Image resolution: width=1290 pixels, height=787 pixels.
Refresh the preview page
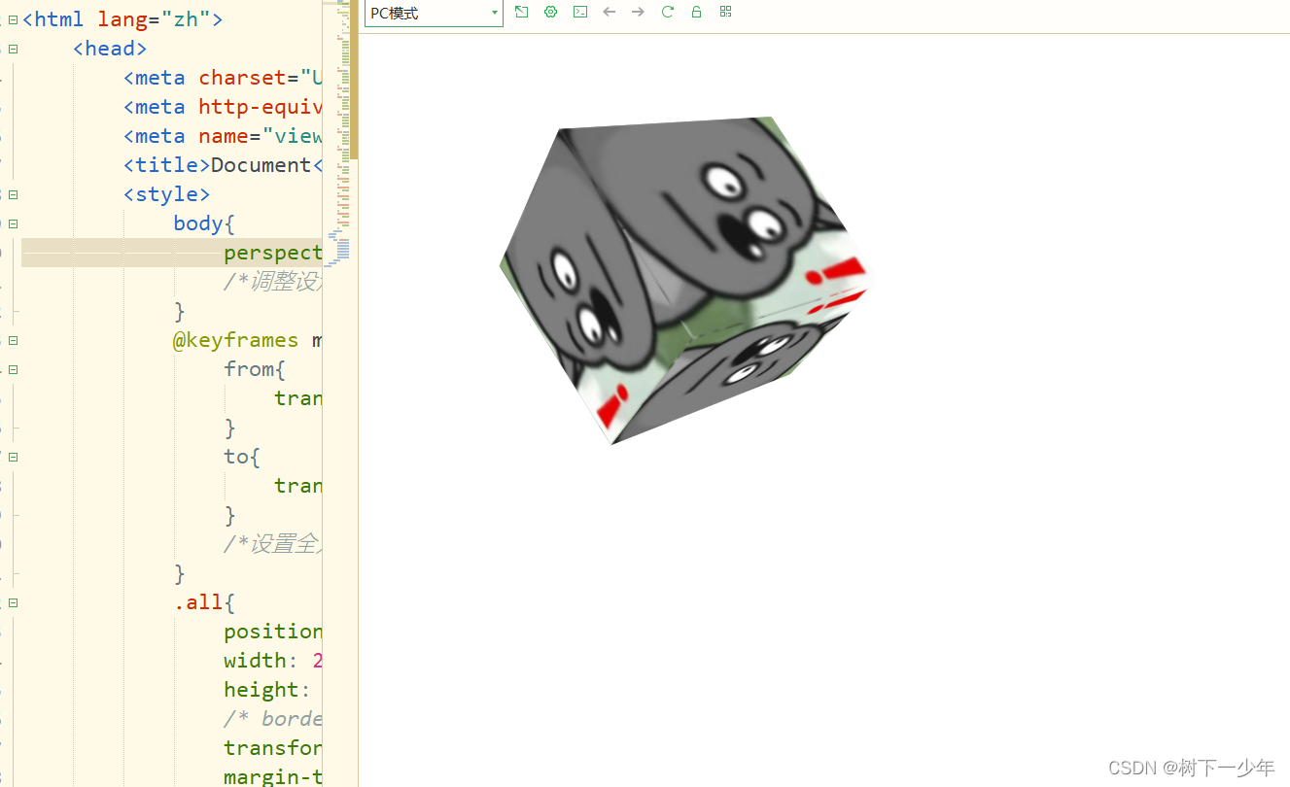coord(667,12)
